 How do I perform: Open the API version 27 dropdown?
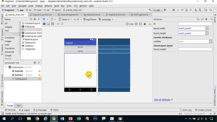pyautogui.click(x=78, y=19)
